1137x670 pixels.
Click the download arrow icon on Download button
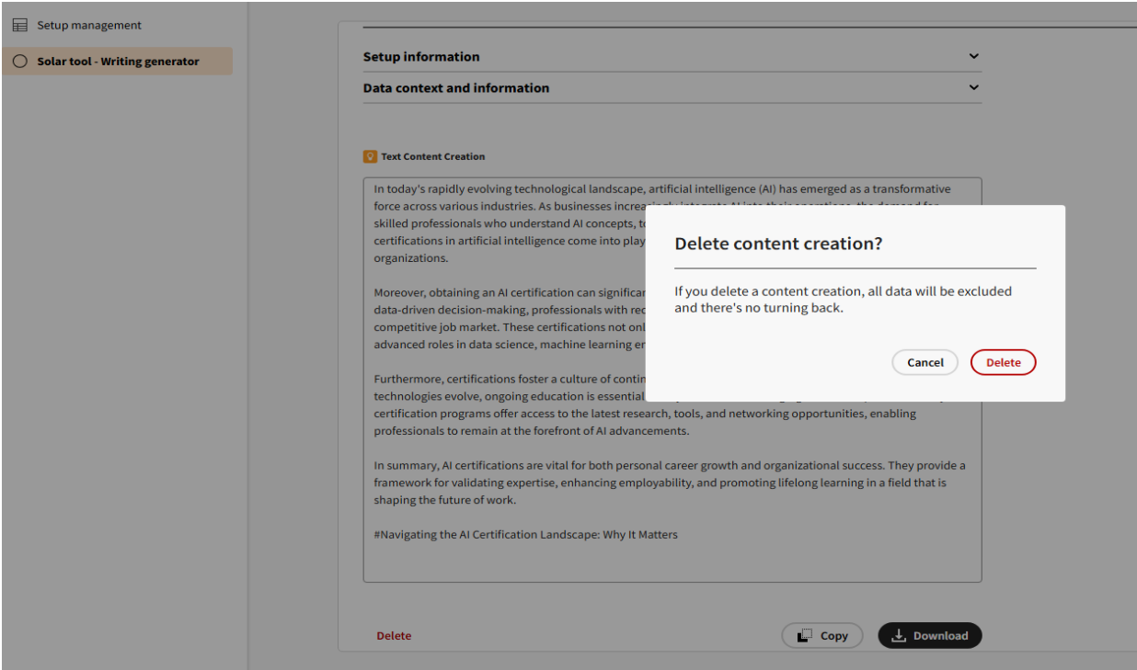(x=897, y=635)
